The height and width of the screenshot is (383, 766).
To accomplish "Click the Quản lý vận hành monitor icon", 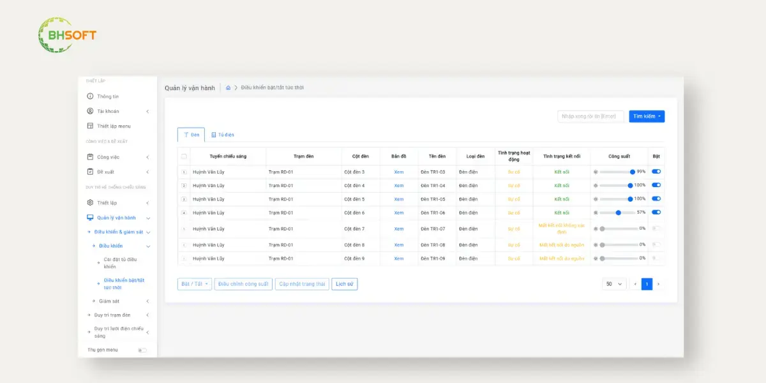I will (x=90, y=218).
